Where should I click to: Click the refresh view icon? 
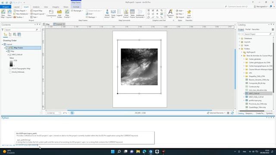[x=232, y=113]
